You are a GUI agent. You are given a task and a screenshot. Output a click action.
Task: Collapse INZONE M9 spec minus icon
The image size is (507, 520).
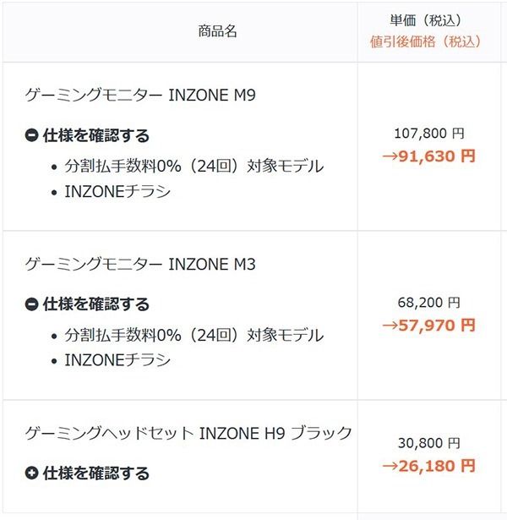coord(32,135)
